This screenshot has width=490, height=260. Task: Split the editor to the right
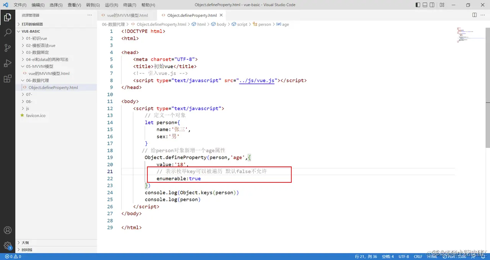tap(474, 15)
